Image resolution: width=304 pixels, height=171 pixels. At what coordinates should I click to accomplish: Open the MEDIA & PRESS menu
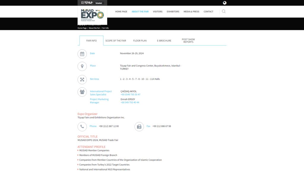pos(191,12)
